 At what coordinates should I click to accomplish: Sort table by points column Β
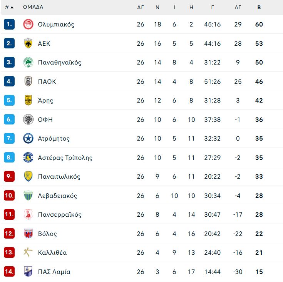(x=259, y=7)
